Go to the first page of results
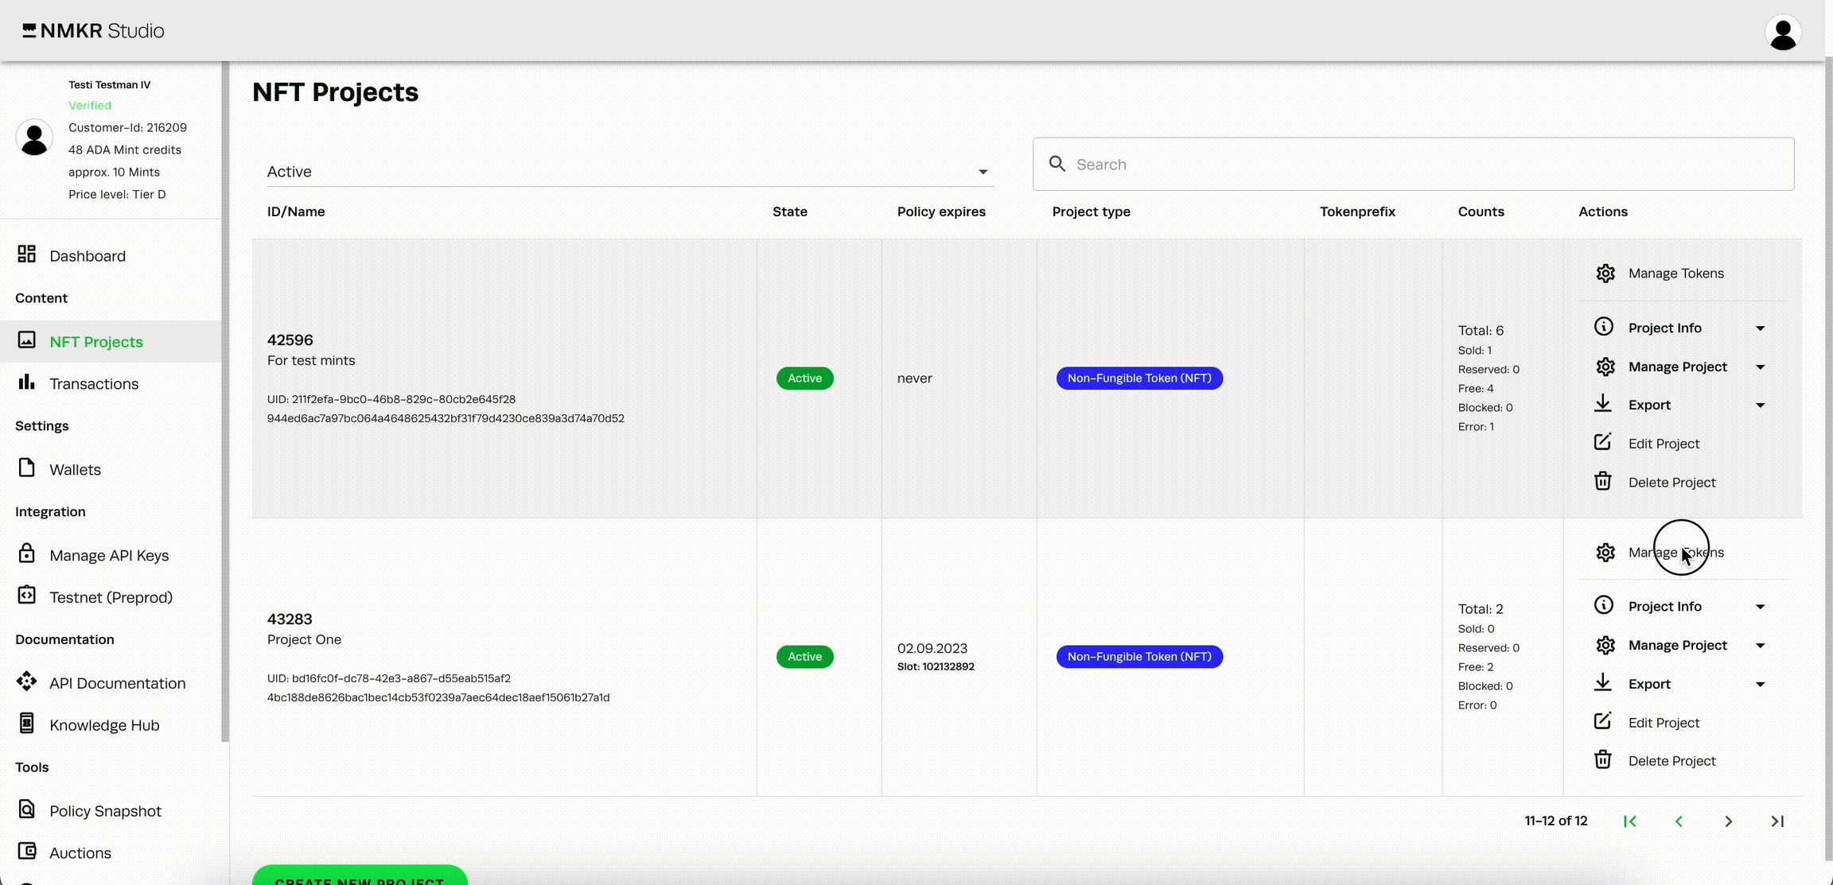Screen dimensions: 1833x885 point(1629,821)
